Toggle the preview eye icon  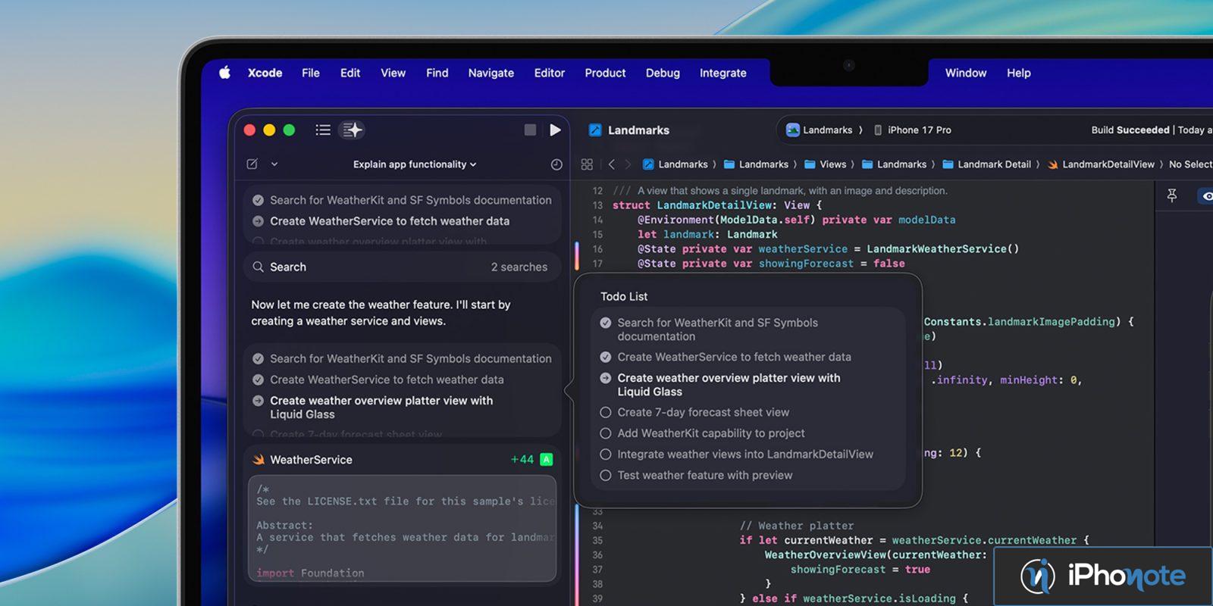click(x=1205, y=196)
